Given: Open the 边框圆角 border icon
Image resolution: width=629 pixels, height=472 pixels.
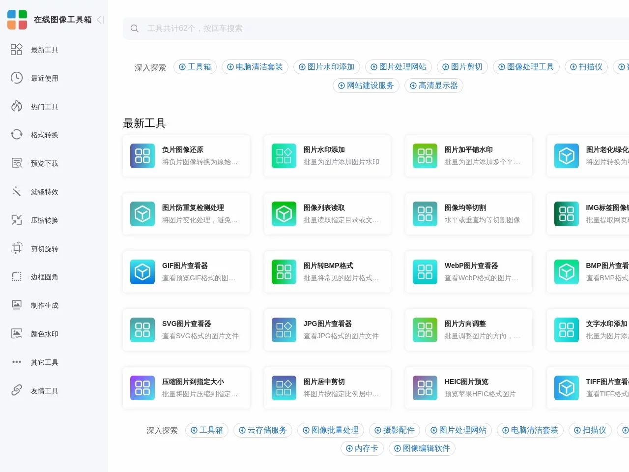Looking at the screenshot, I should click(16, 277).
